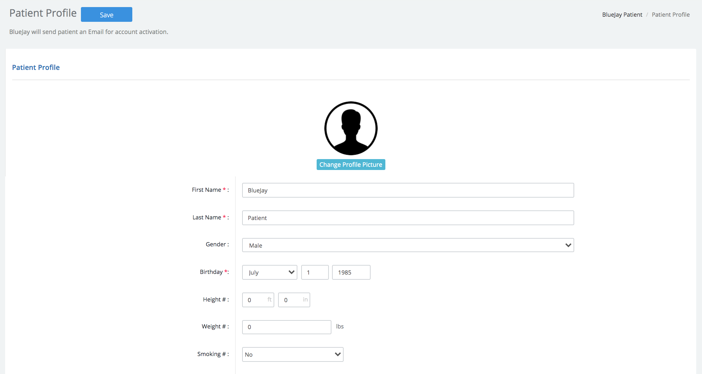
Task: Click the birthday year field showing 1985
Action: coord(351,272)
